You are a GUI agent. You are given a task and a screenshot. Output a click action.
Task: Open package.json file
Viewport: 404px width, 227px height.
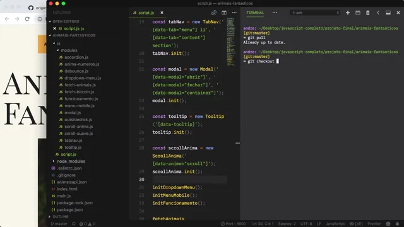70,210
